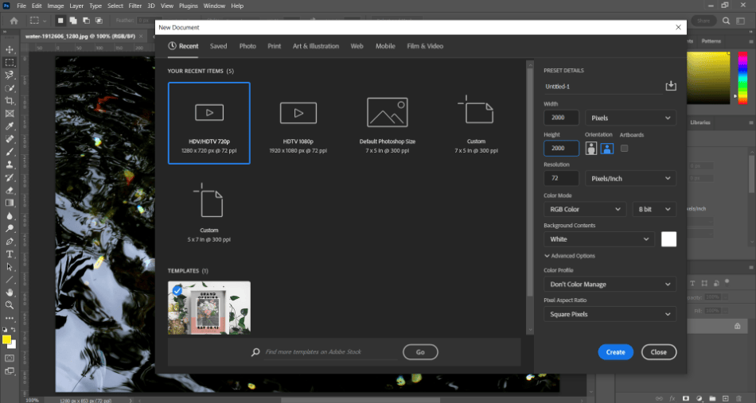Click the save document preset icon
The image size is (756, 403).
pyautogui.click(x=670, y=86)
